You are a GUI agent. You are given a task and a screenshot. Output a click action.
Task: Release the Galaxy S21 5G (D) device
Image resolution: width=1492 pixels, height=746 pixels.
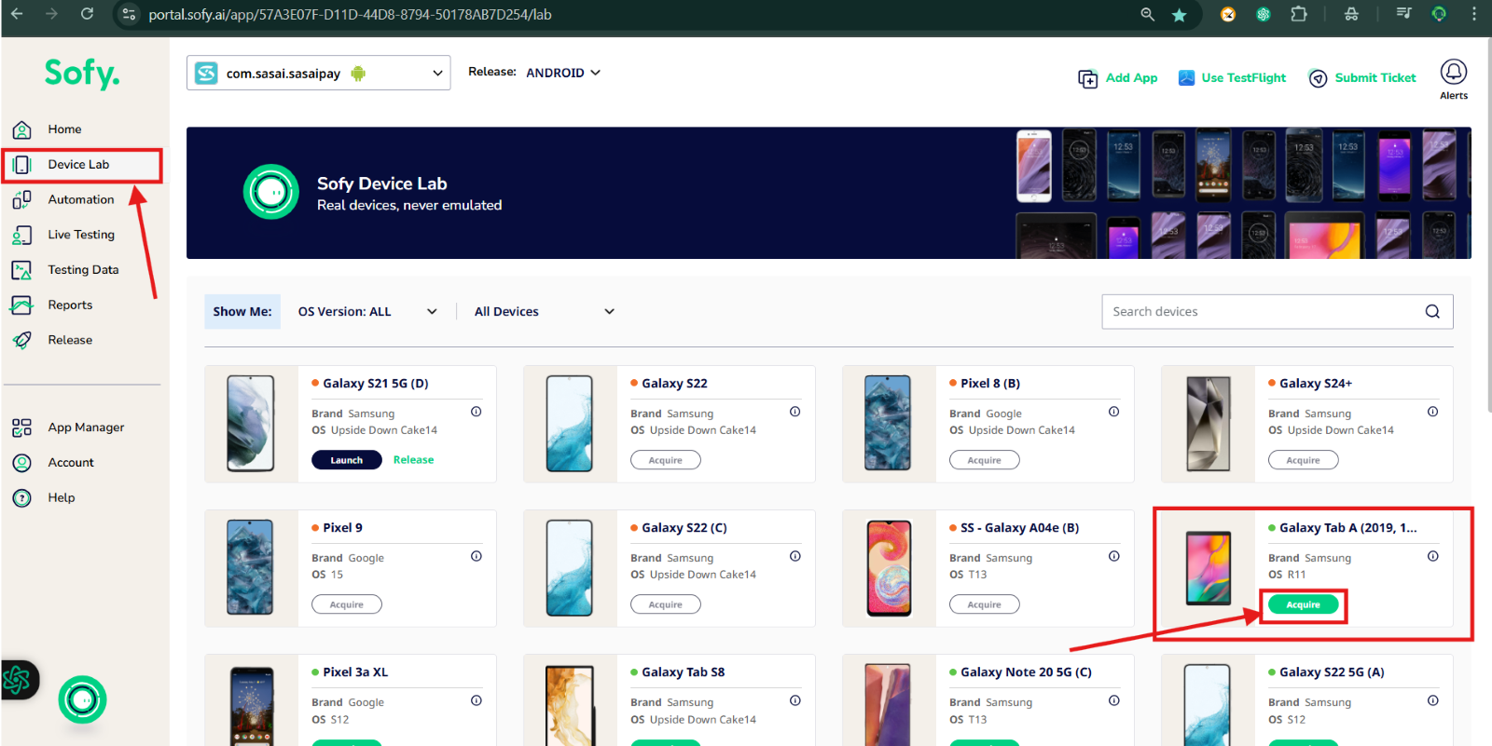click(413, 460)
